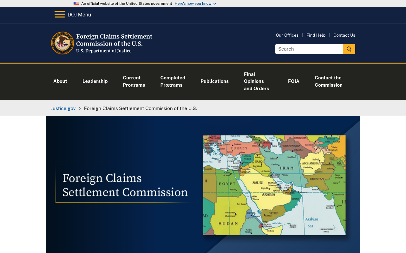The width and height of the screenshot is (406, 253).
Task: Click 'An official website of the United States government' text
Action: coord(127,3)
